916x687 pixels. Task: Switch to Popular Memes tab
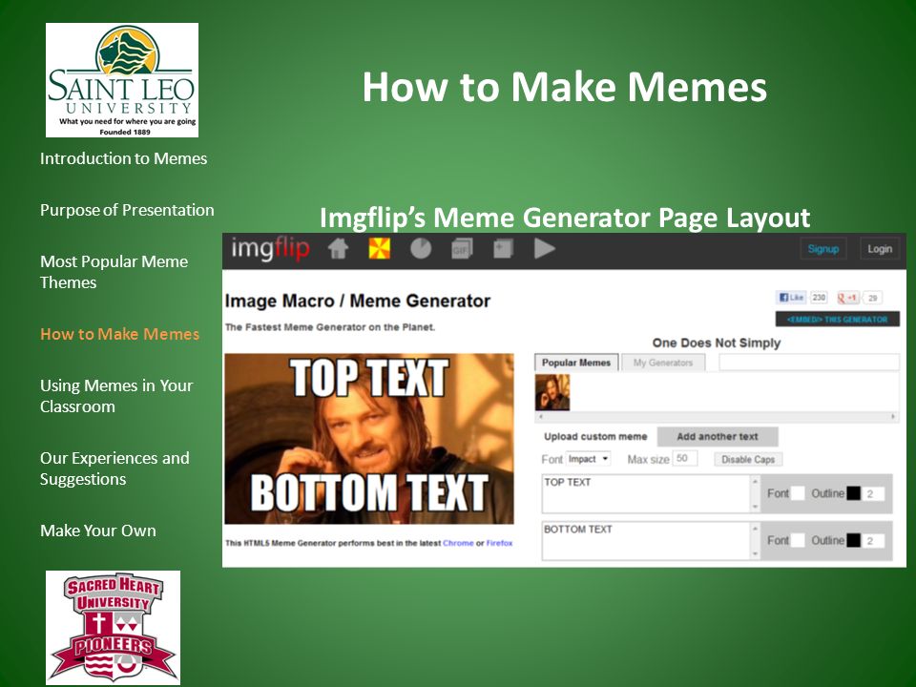pos(576,363)
